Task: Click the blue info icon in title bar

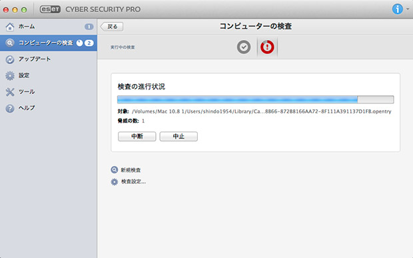Action: [398, 9]
